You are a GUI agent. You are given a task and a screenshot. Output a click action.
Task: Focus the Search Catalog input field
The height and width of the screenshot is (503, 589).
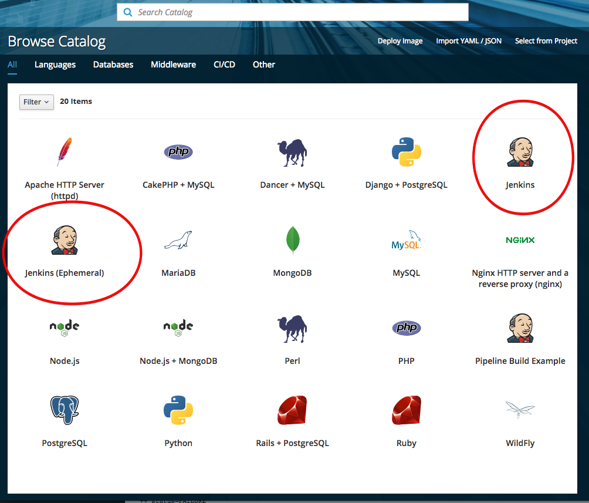tap(293, 12)
